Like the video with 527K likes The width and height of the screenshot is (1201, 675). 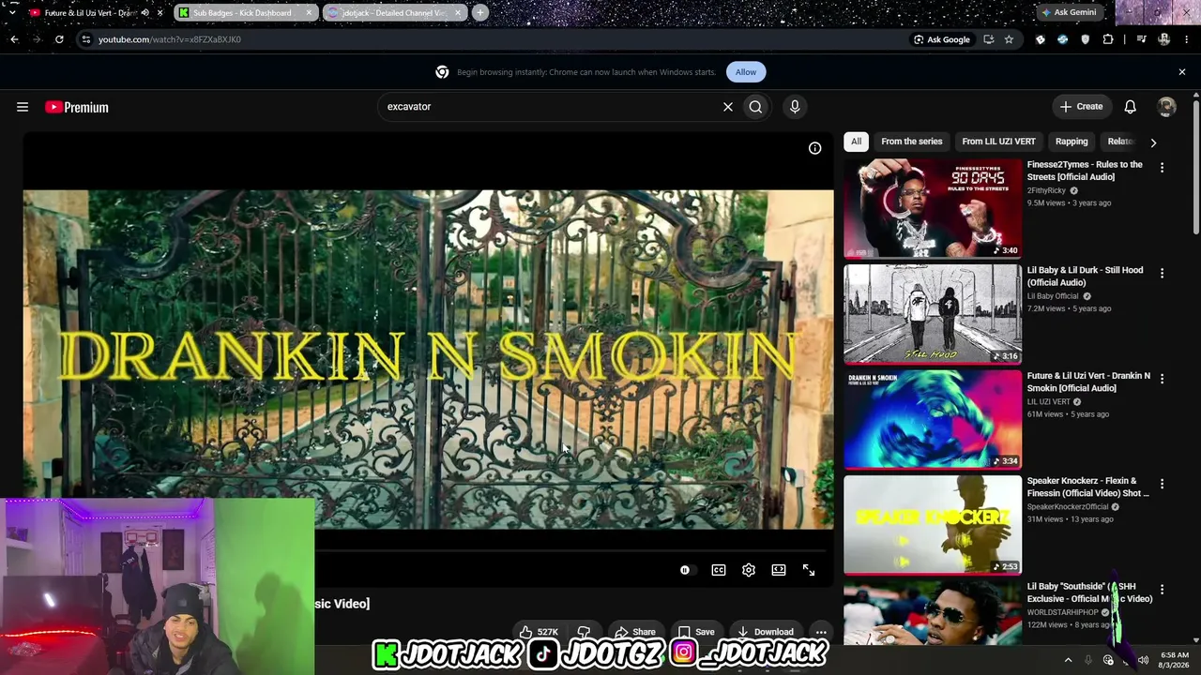pos(540,632)
